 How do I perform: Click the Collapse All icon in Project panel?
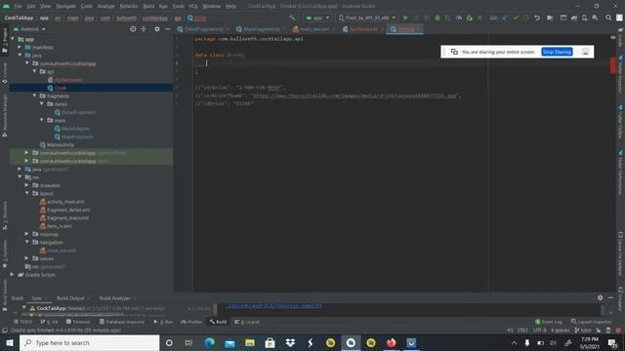coord(144,29)
